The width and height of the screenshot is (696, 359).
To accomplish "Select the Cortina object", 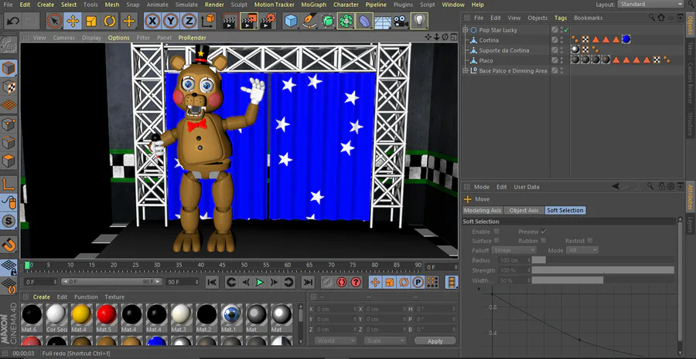I will point(489,40).
